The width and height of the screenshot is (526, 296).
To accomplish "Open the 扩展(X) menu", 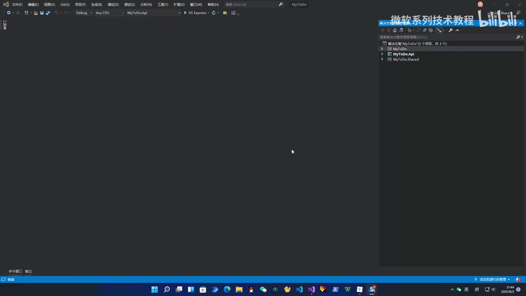I will 179,5.
